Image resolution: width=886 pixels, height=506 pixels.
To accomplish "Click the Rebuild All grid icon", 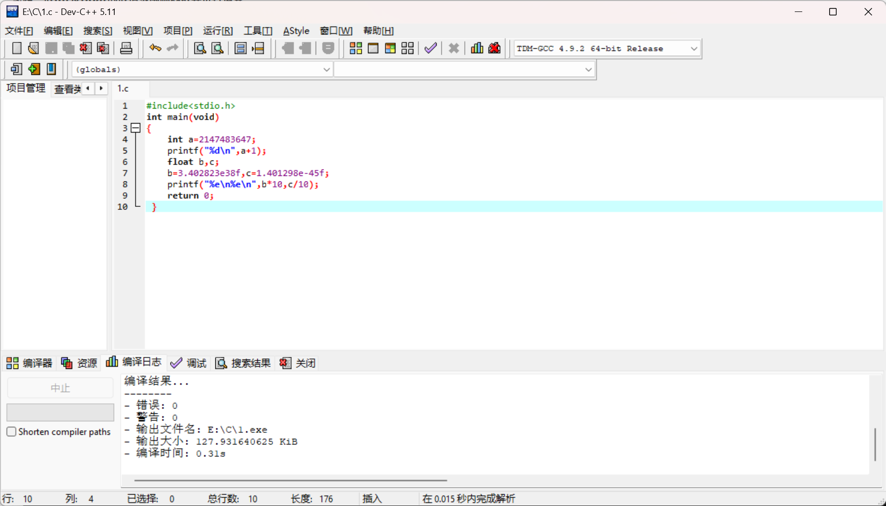I will tap(407, 48).
